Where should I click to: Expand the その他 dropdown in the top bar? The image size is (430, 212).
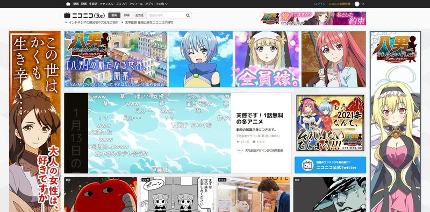[162, 4]
